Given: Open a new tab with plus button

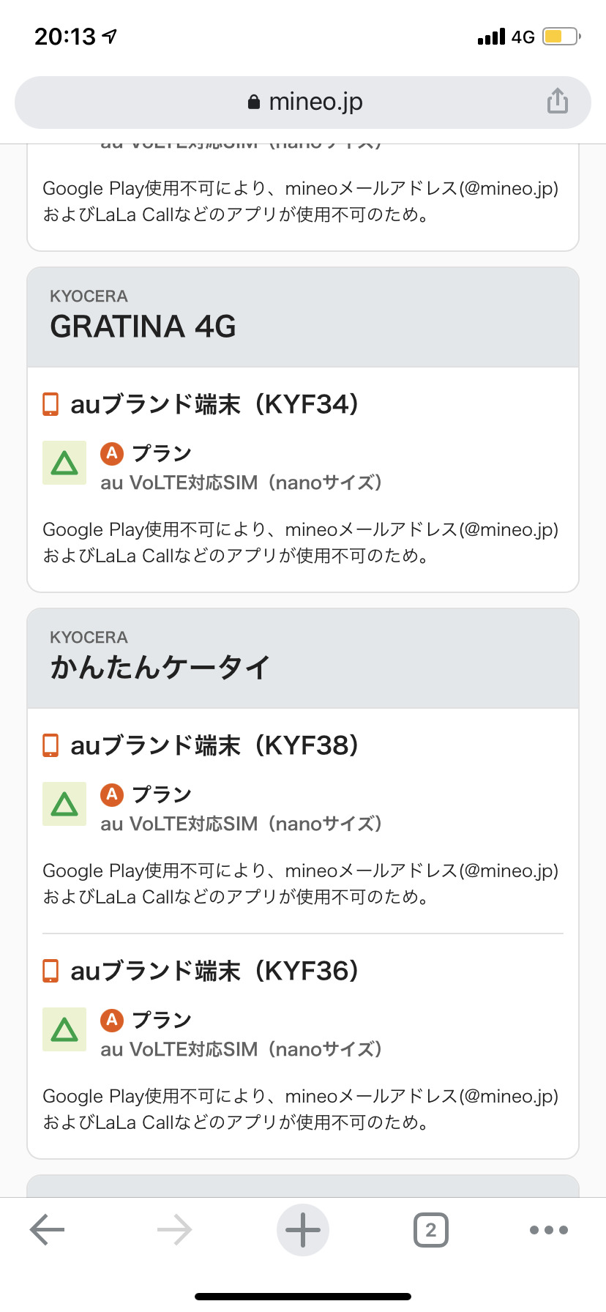Looking at the screenshot, I should [303, 1230].
